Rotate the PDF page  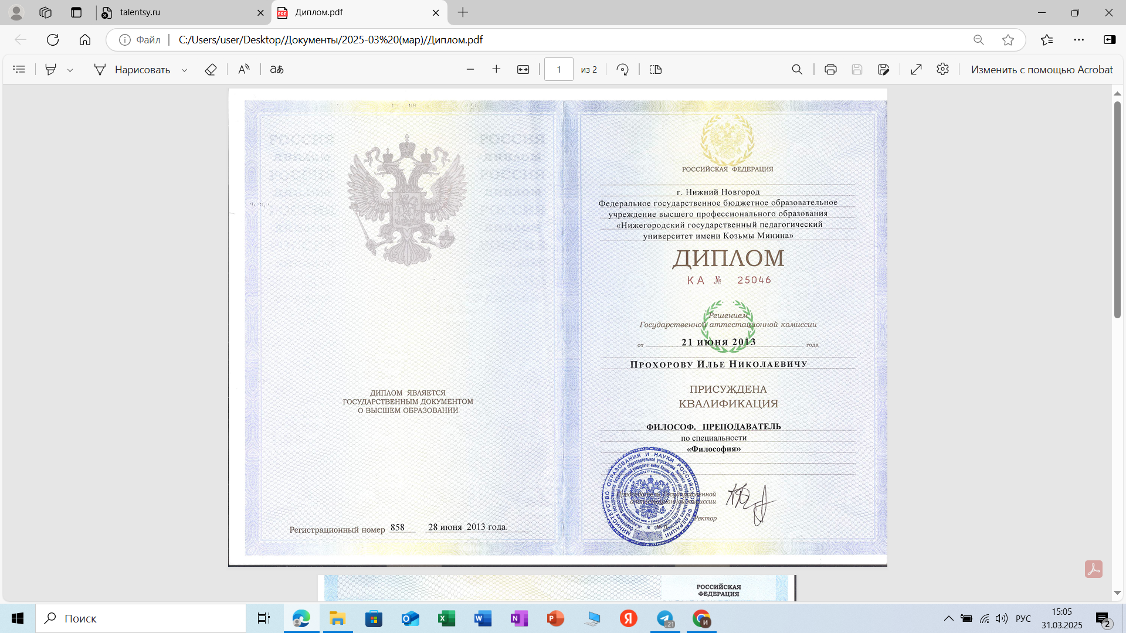coord(623,69)
